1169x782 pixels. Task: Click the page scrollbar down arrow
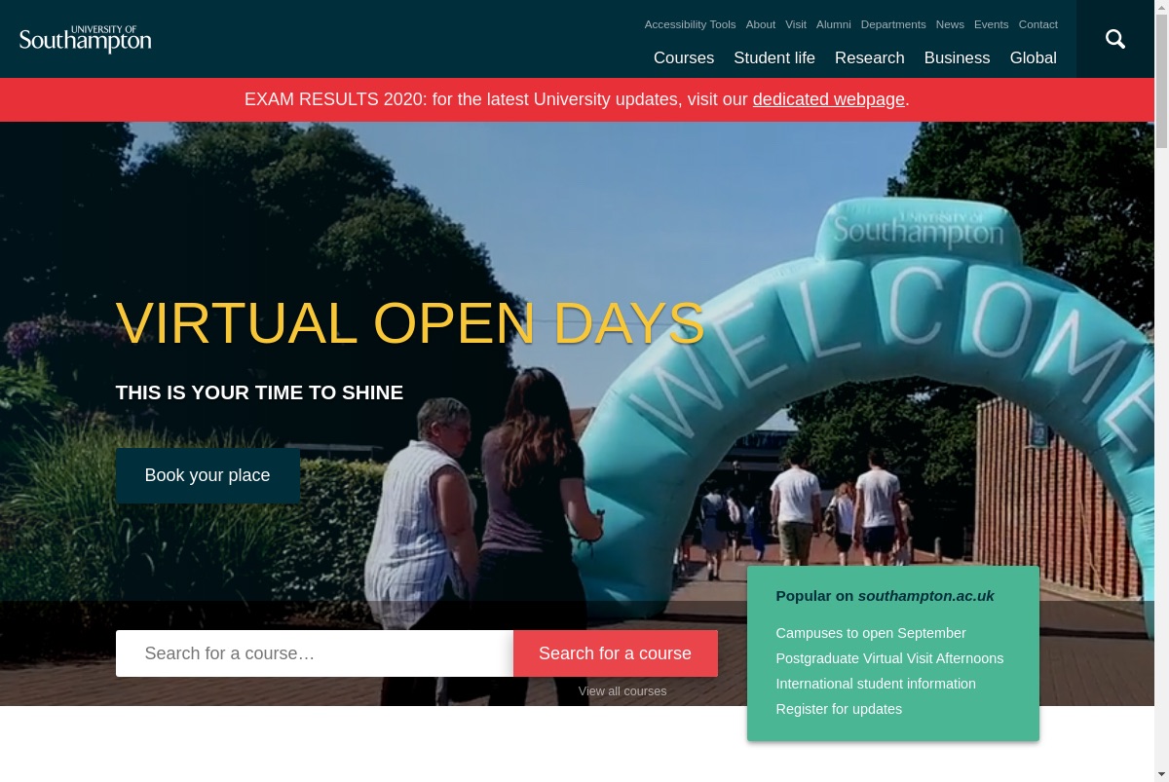pyautogui.click(x=1161, y=774)
